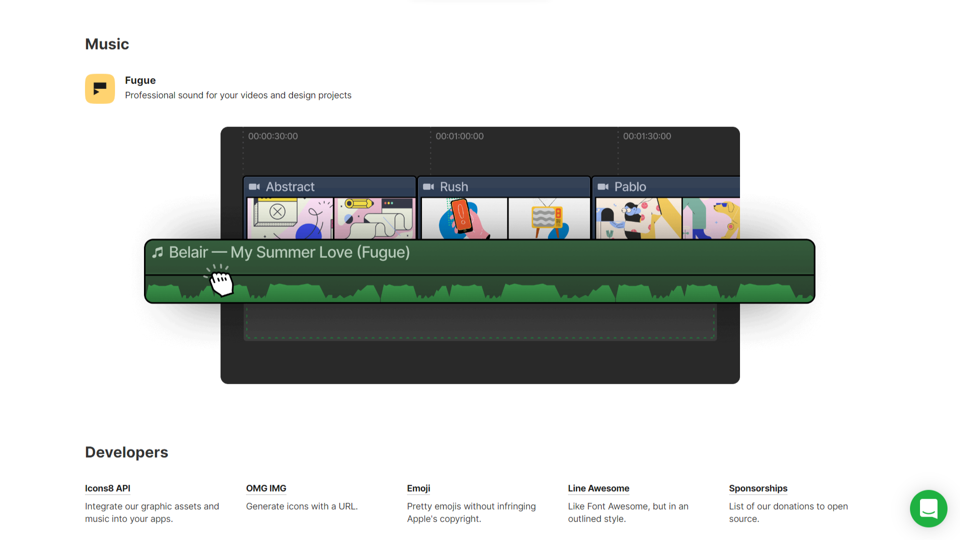This screenshot has height=540, width=960.
Task: Click the Pablo thumbnail with yellow dog
Action: [711, 218]
